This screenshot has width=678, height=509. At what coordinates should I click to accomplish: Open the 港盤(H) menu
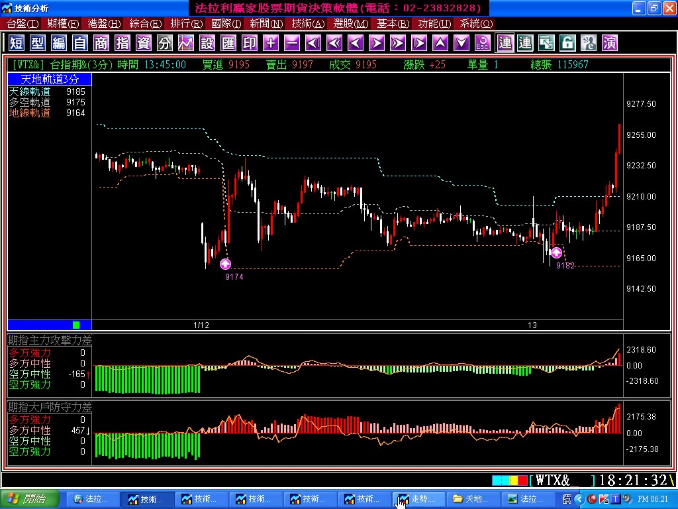click(x=104, y=24)
